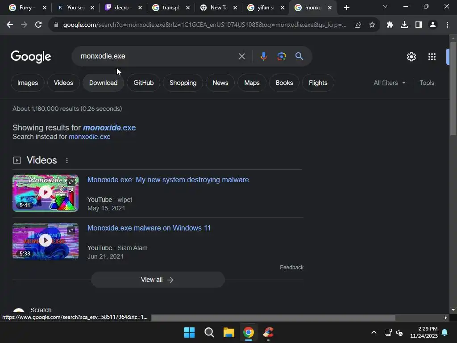Open the tab search chevron
Image resolution: width=457 pixels, height=343 pixels.
385,6
